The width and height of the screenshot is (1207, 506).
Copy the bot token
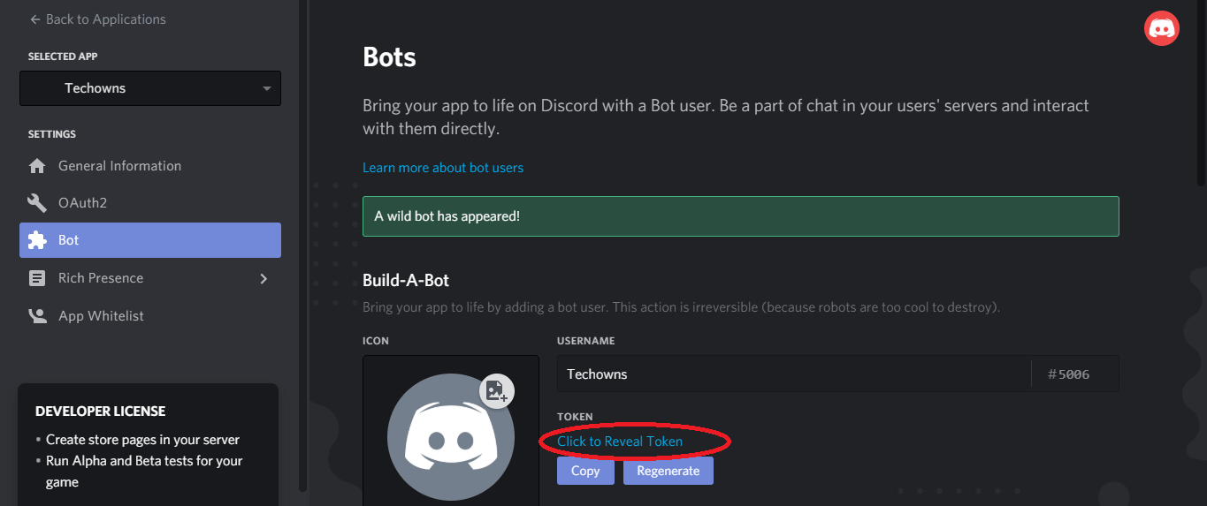pyautogui.click(x=585, y=471)
